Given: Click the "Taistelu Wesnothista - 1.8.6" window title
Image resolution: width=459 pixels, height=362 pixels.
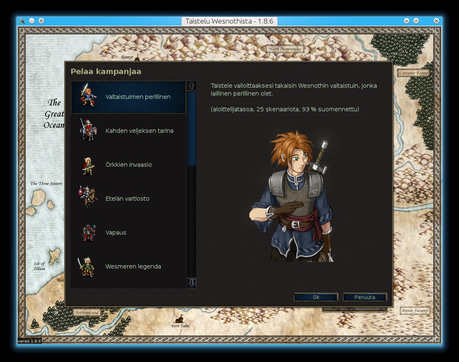Looking at the screenshot, I should pyautogui.click(x=229, y=21).
